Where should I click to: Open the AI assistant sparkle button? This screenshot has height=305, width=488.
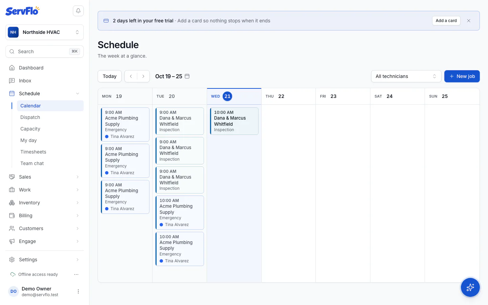coord(470,287)
